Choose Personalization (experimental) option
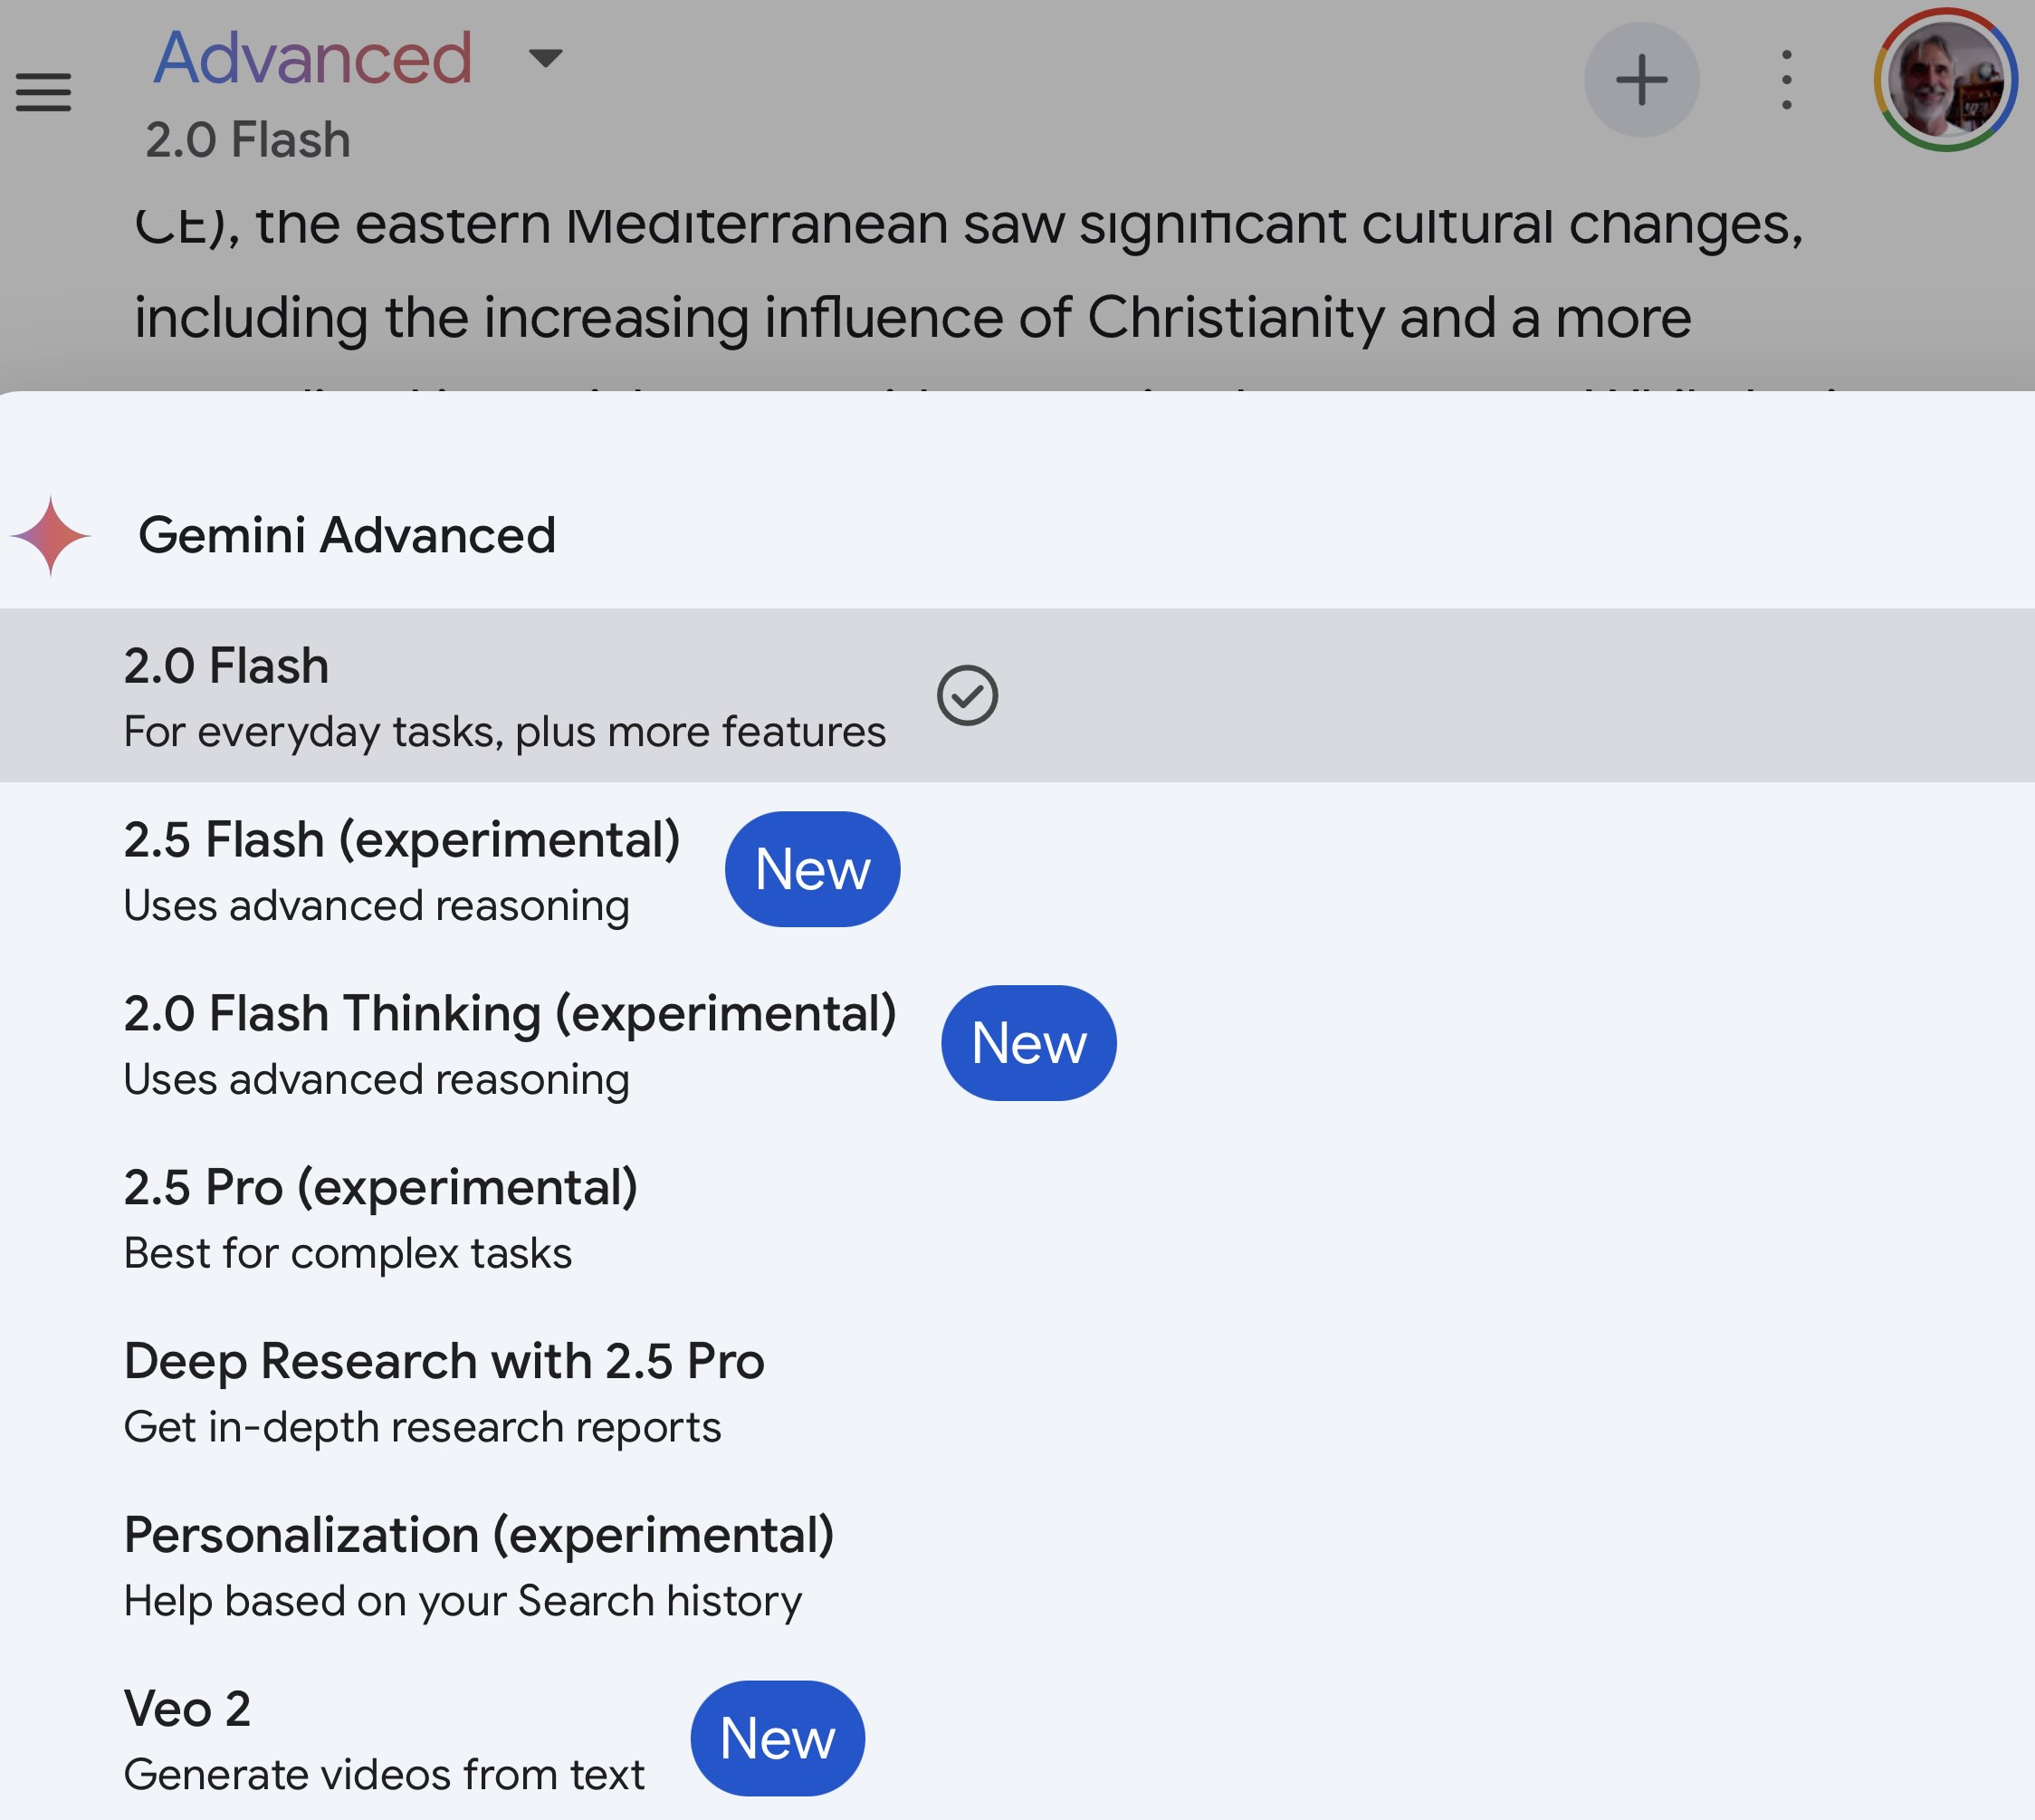Image resolution: width=2035 pixels, height=1820 pixels. click(x=478, y=1565)
